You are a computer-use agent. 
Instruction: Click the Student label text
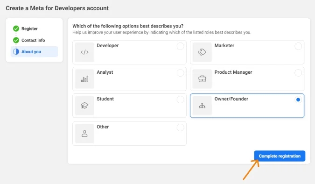105,99
